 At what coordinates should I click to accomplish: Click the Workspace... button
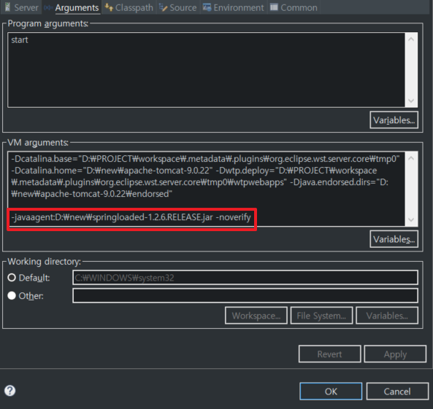click(256, 316)
